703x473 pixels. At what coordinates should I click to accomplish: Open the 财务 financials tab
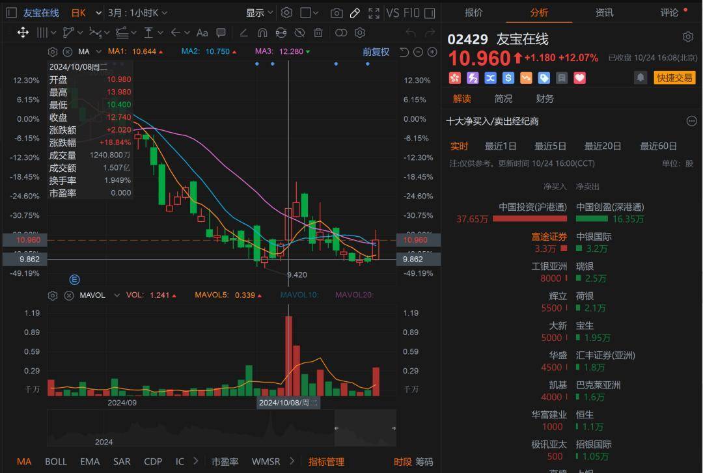(545, 99)
